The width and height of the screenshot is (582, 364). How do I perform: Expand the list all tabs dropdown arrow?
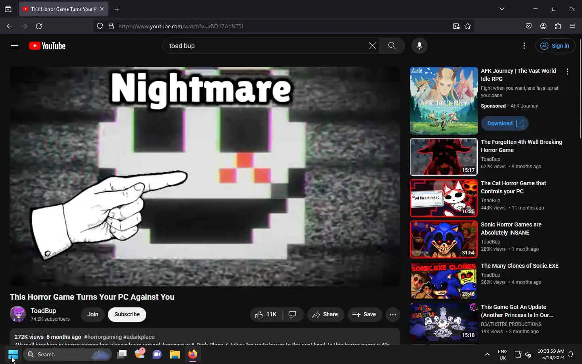coord(502,9)
